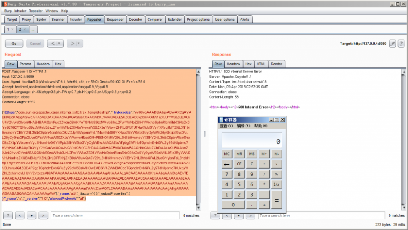
Task: Switch to the Scanner tab
Action: pyautogui.click(x=58, y=20)
